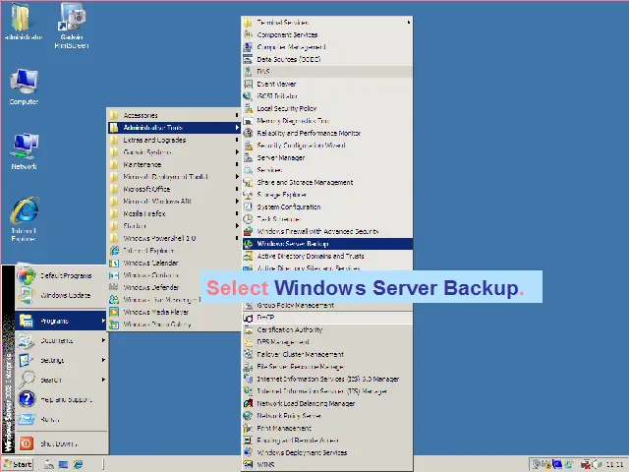Click the Component Services icon
This screenshot has height=472, width=629.
coord(249,34)
